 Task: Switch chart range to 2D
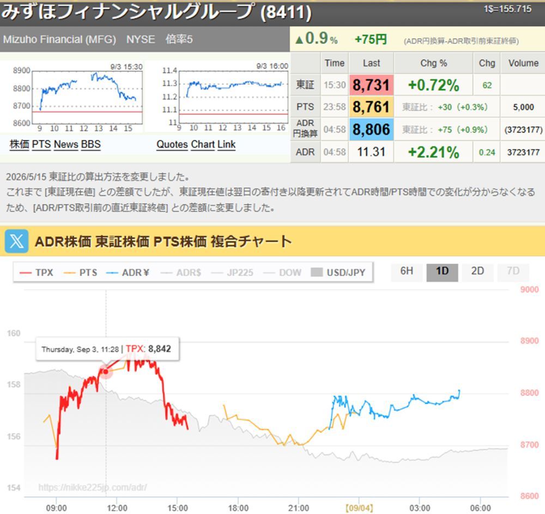[x=477, y=271]
